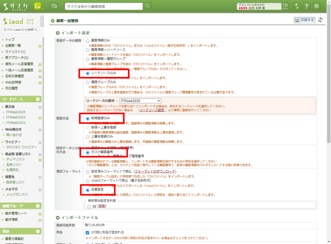Open 2021/8/1 ウェビナー item

tap(22, 147)
